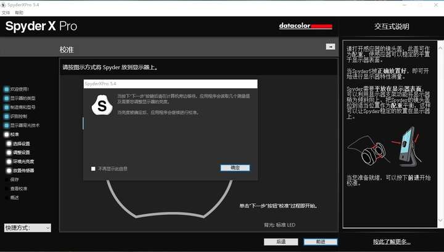Screen dimensions: 444x252
Task: Click the help panel scroll-down arrow
Action: 440,220
